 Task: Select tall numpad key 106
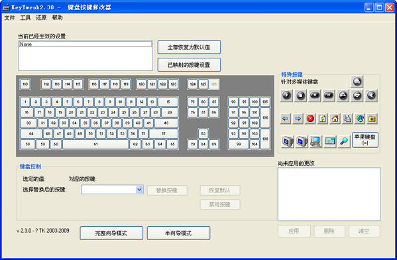265,117
